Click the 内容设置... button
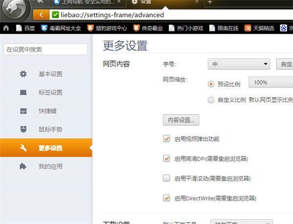The height and width of the screenshot is (224, 293). [x=181, y=120]
